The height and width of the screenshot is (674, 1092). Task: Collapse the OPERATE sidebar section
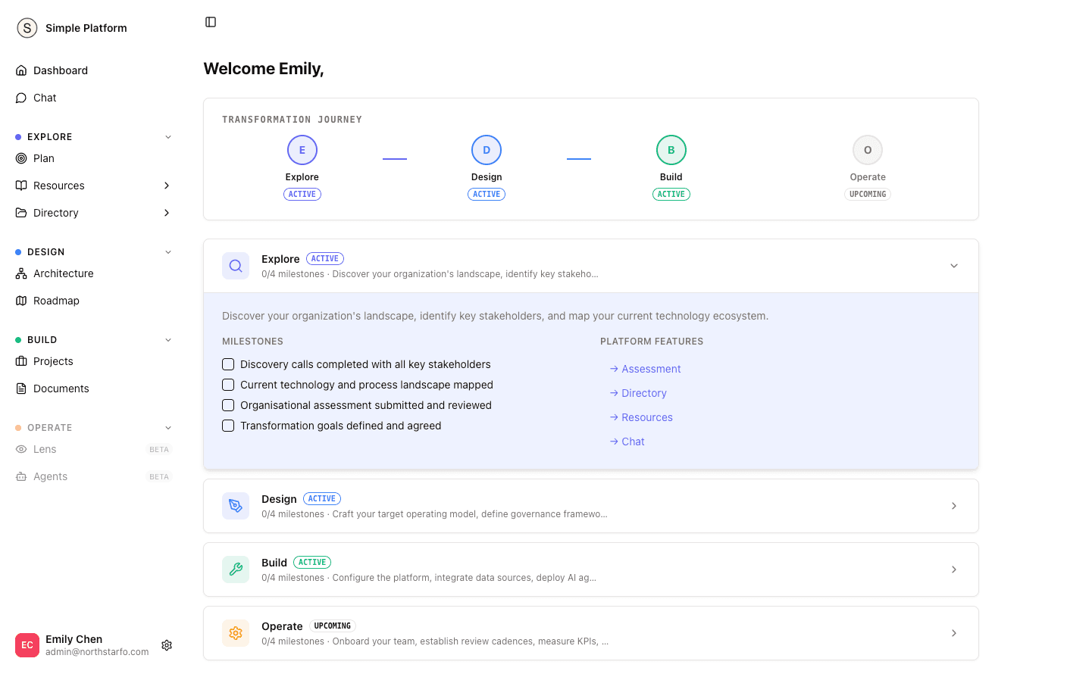168,428
